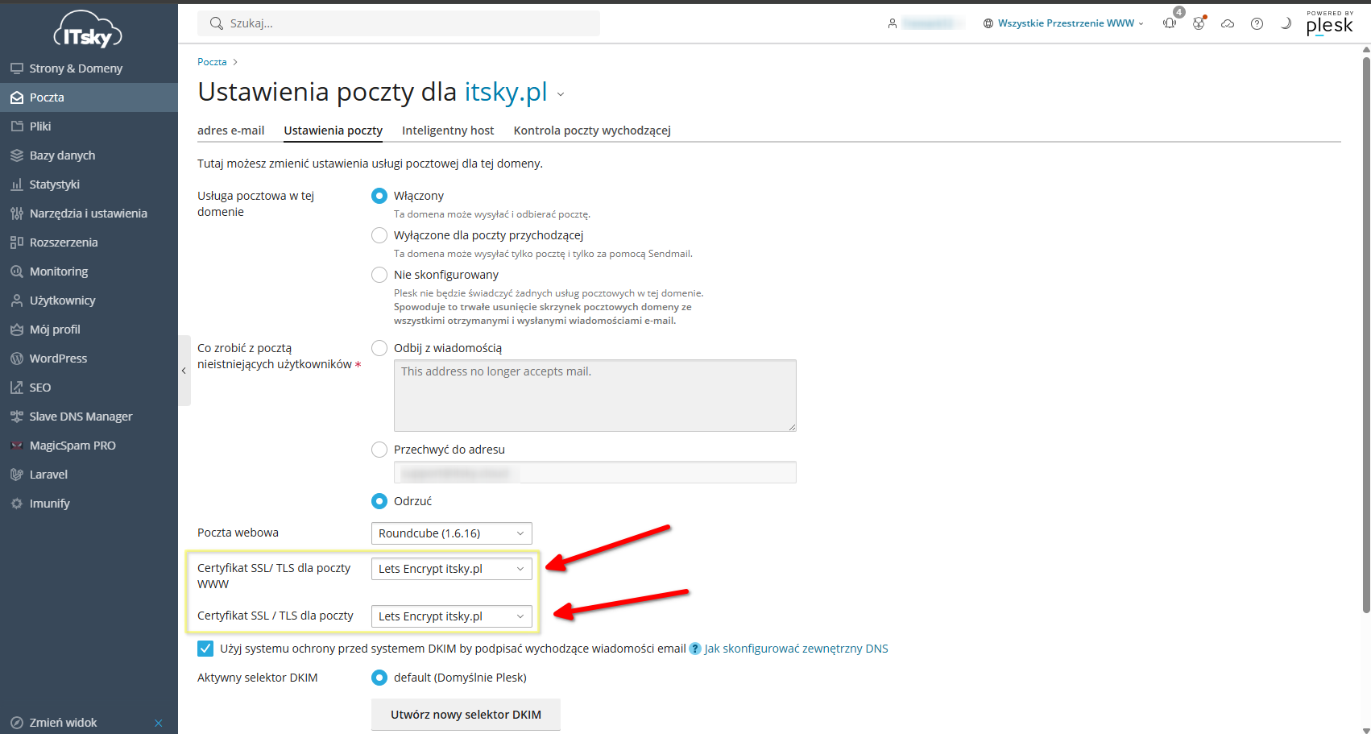This screenshot has height=734, width=1371.
Task: Select Odbij z wiadomością option
Action: coord(379,348)
